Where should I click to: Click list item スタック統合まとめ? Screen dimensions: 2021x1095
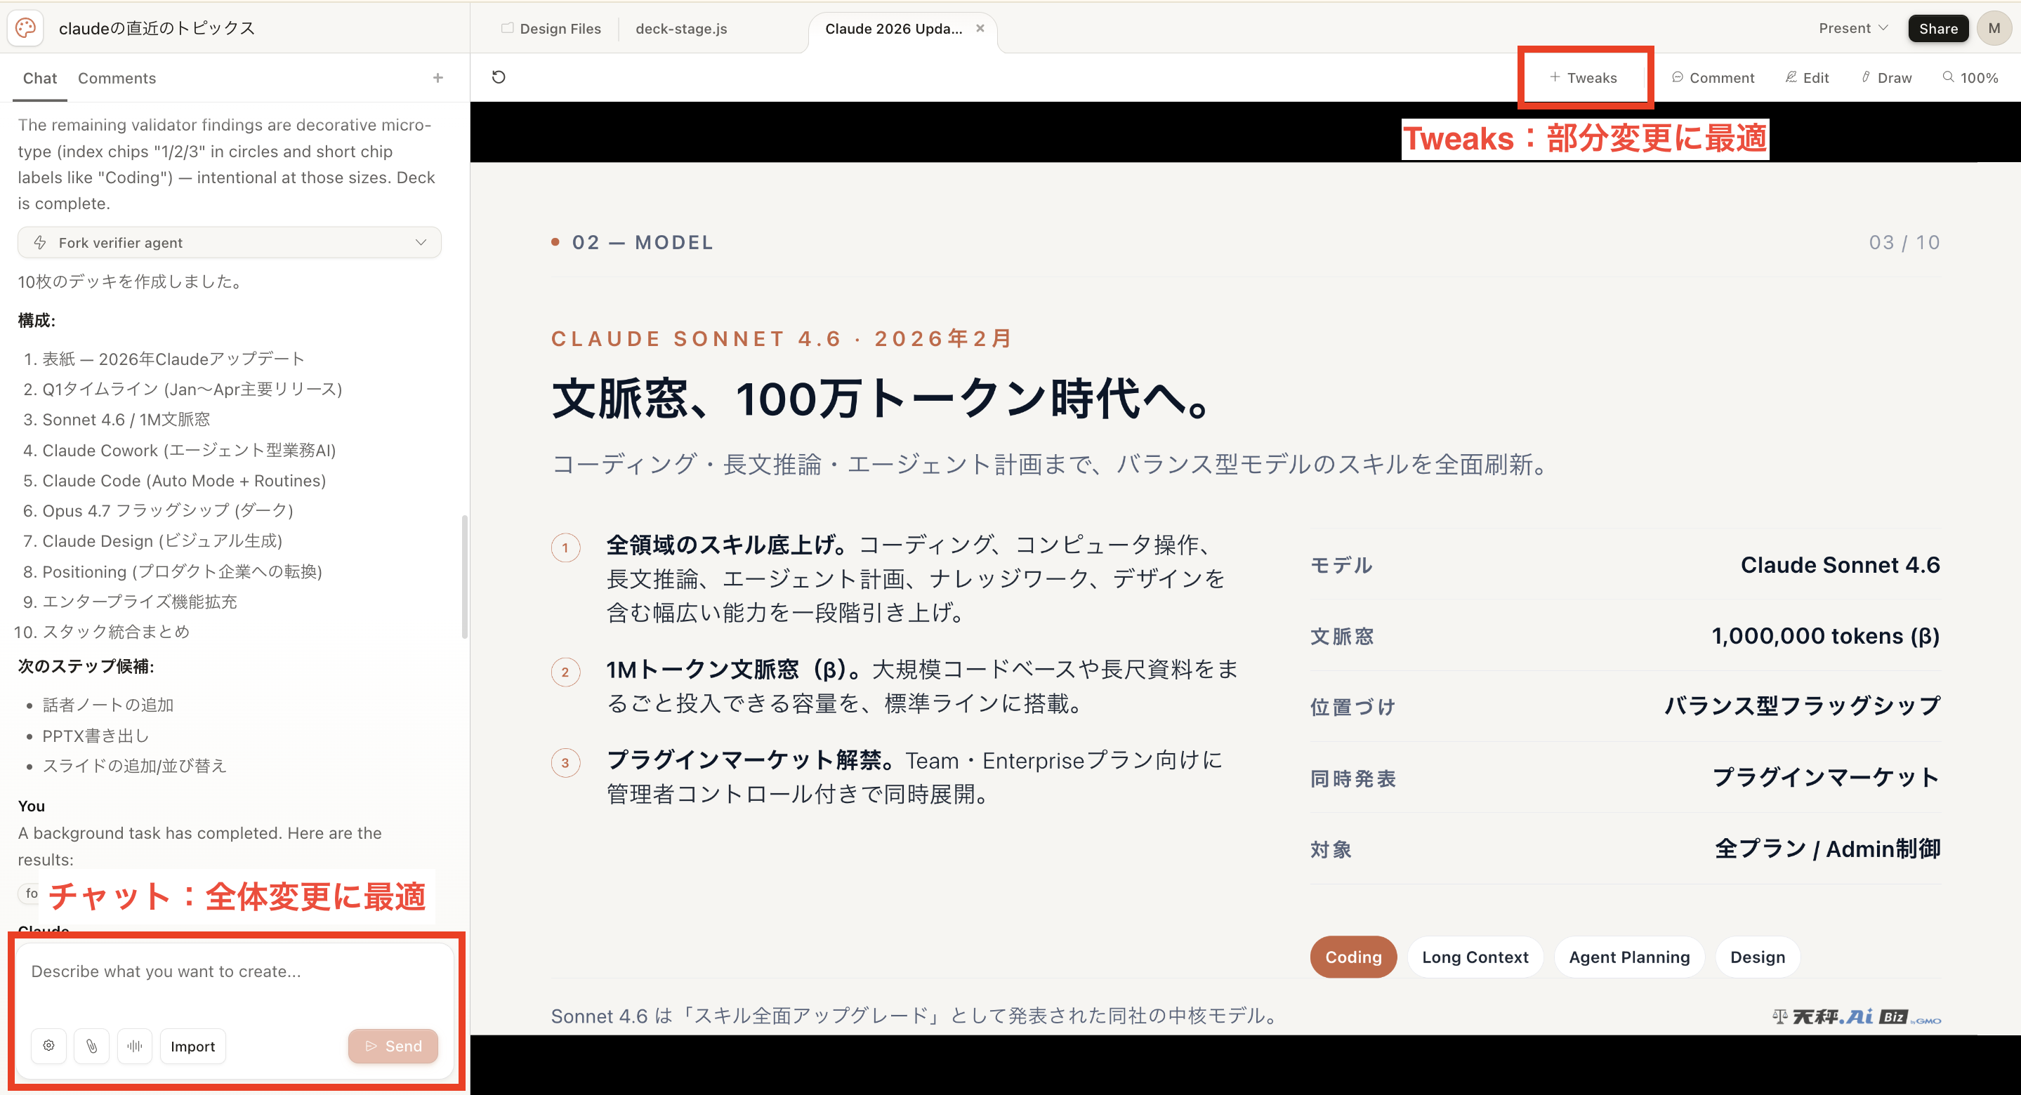pyautogui.click(x=116, y=632)
